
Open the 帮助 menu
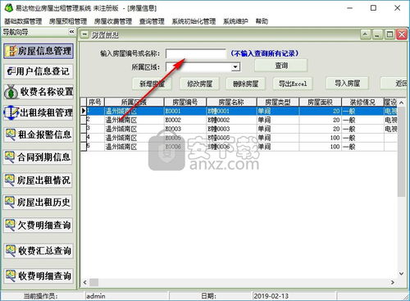[x=262, y=21]
